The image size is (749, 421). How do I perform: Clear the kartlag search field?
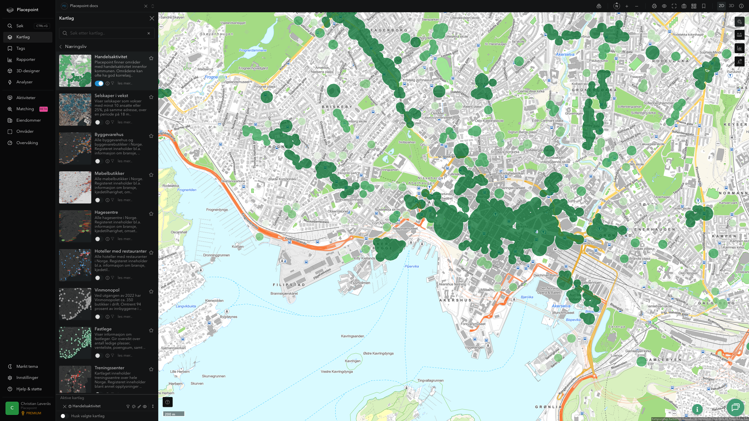[149, 33]
